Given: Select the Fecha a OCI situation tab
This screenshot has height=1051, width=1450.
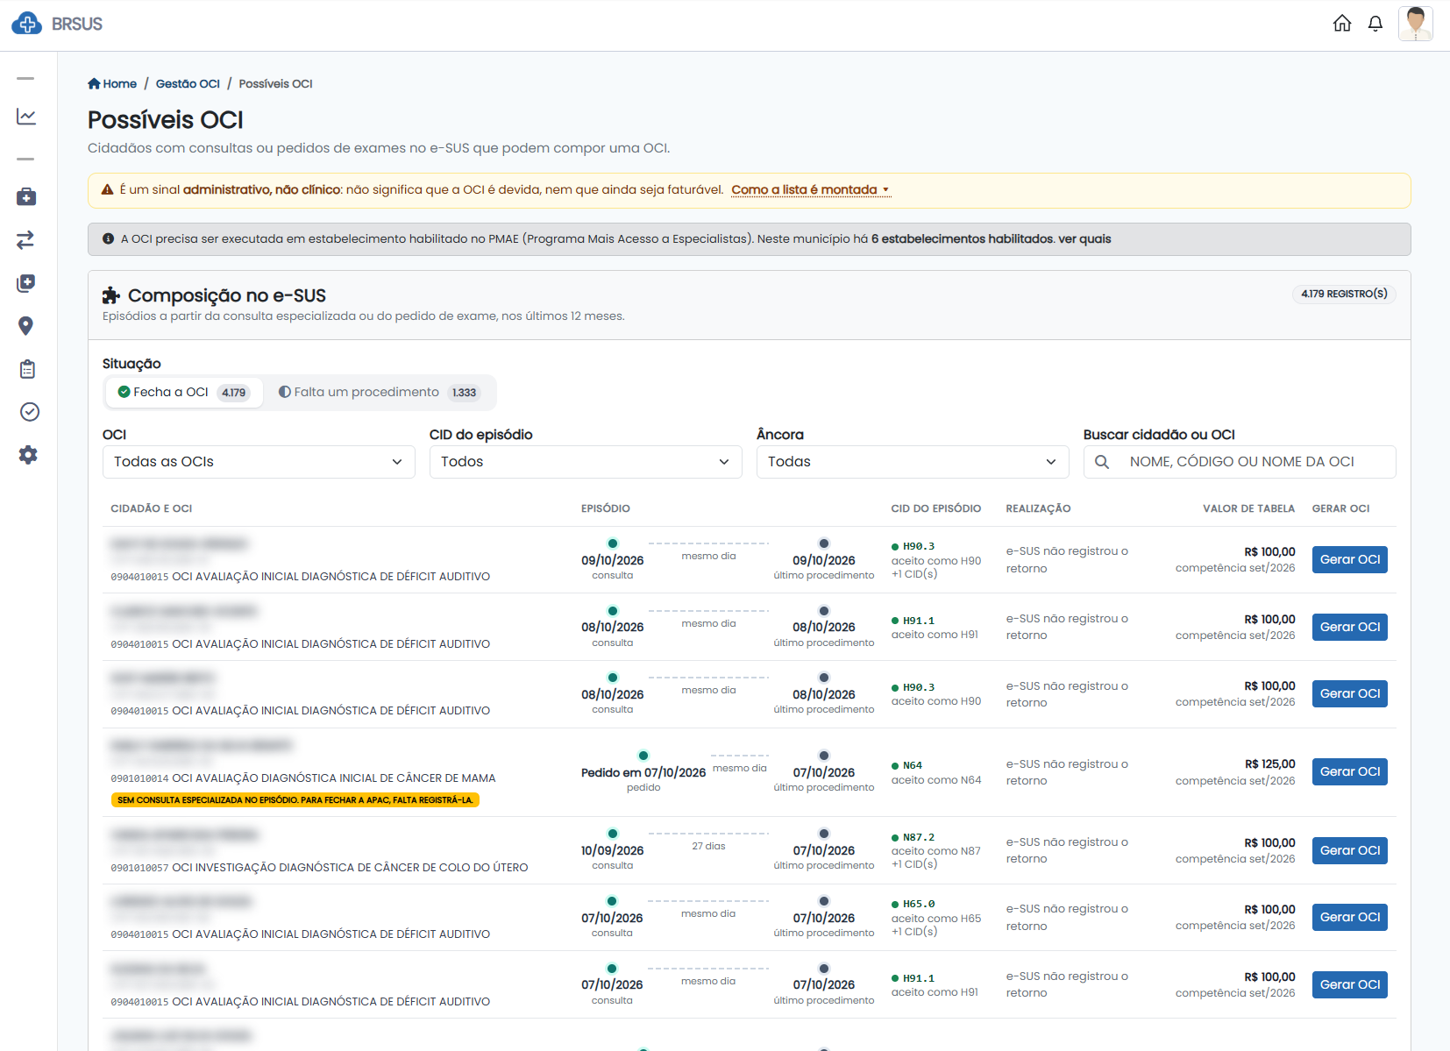Looking at the screenshot, I should pos(184,392).
